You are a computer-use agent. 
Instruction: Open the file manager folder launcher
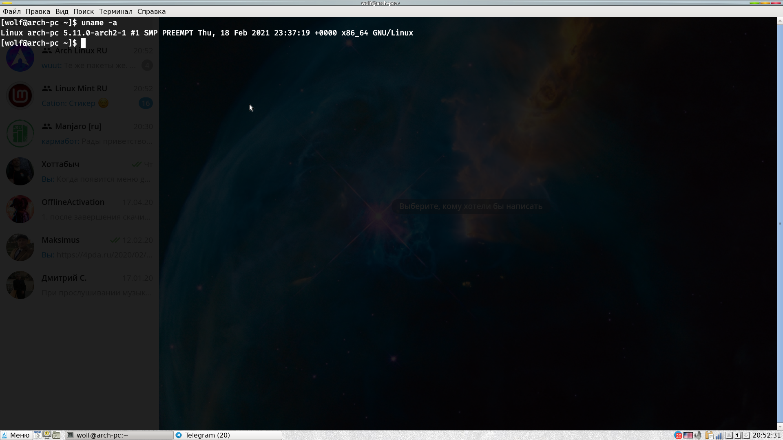56,435
